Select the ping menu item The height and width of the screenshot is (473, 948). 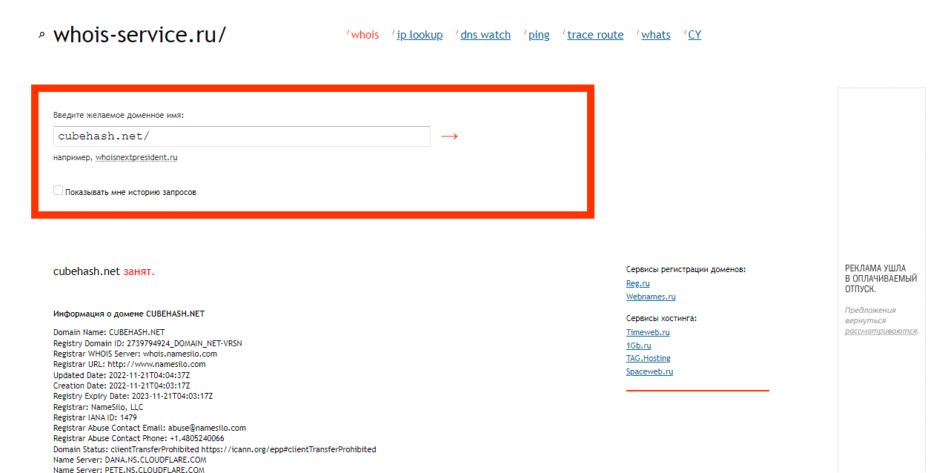[x=539, y=35]
